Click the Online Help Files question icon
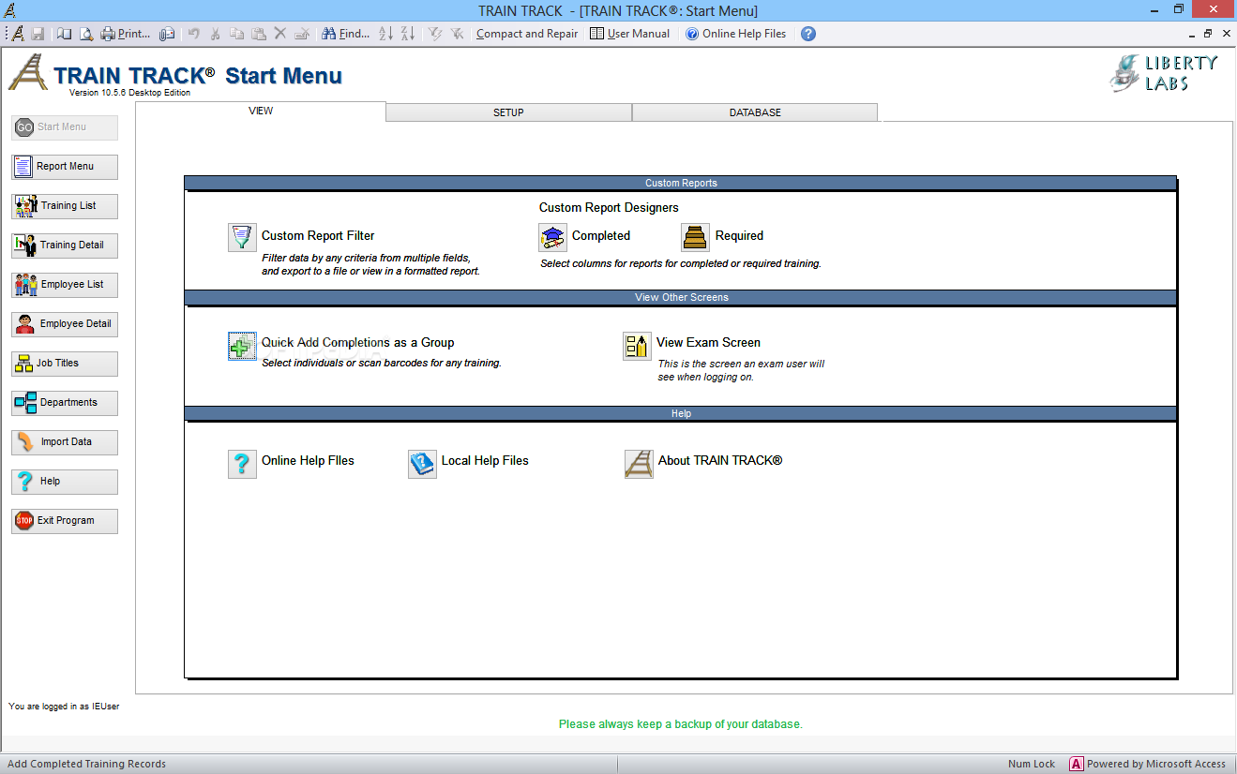Screen dimensions: 1237x774 tap(242, 464)
